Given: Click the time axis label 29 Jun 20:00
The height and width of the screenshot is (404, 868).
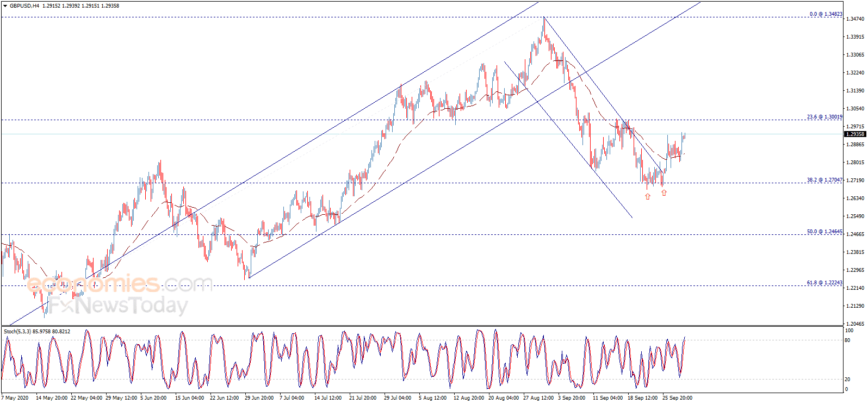Looking at the screenshot, I should 259,398.
